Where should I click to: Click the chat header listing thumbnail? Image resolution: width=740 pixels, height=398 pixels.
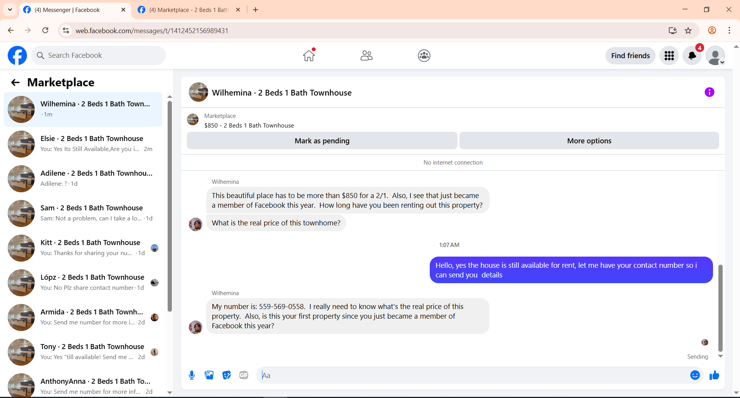198,92
